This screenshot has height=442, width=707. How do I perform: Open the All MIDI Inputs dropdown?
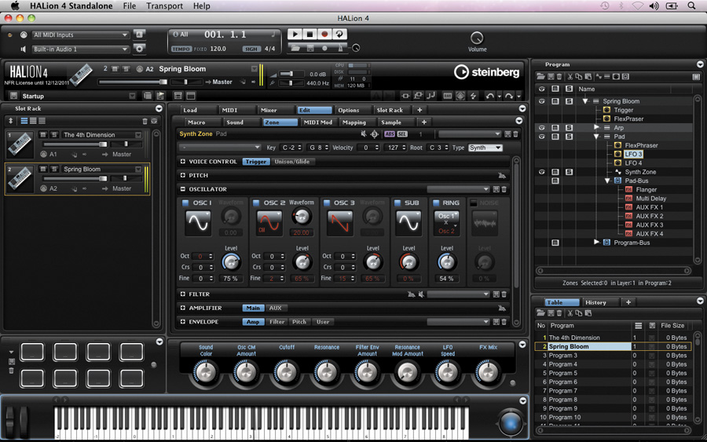tap(80, 35)
